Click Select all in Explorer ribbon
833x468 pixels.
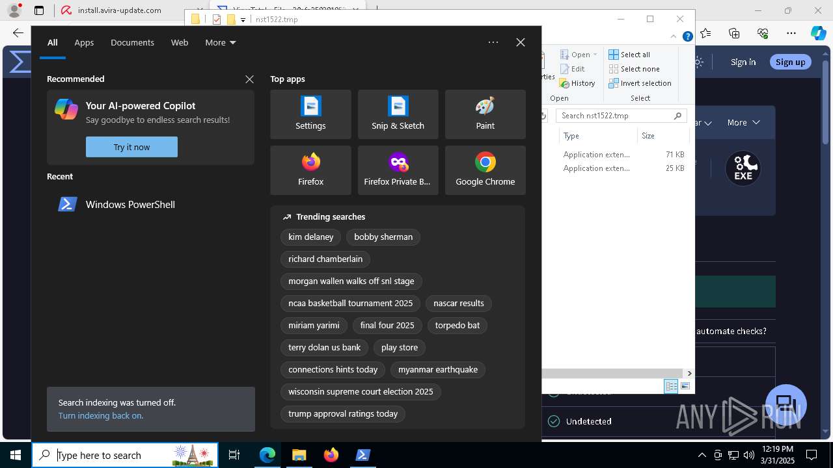[629, 55]
